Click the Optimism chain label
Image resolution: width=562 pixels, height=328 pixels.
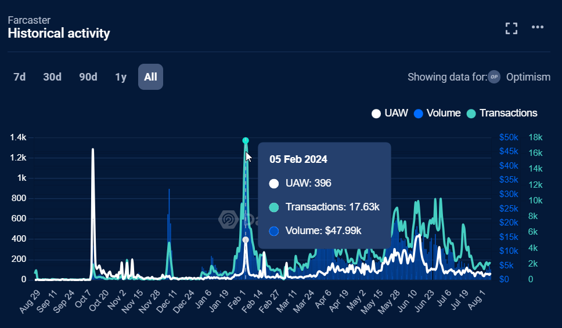(x=528, y=77)
